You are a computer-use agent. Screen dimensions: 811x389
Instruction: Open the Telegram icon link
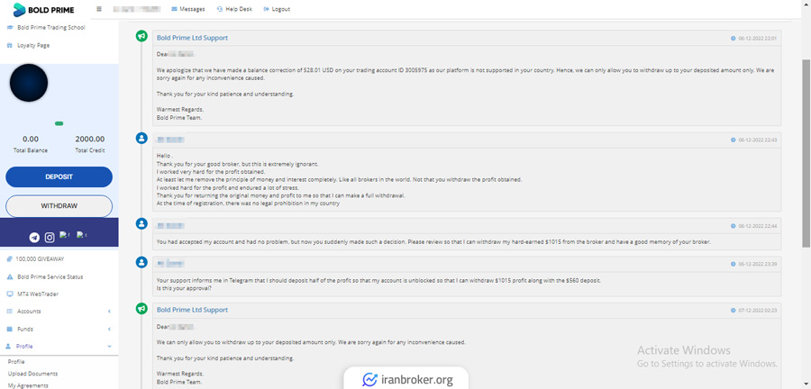point(34,237)
